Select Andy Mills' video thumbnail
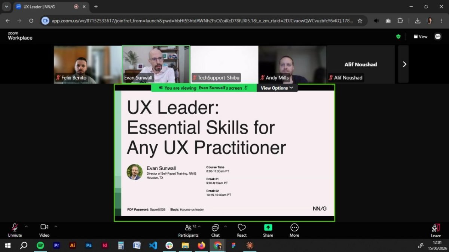449x252 pixels. pos(292,64)
